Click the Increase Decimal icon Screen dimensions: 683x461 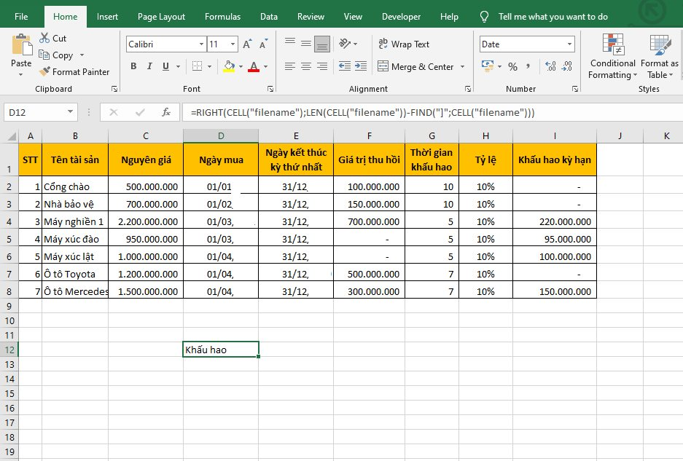(550, 67)
